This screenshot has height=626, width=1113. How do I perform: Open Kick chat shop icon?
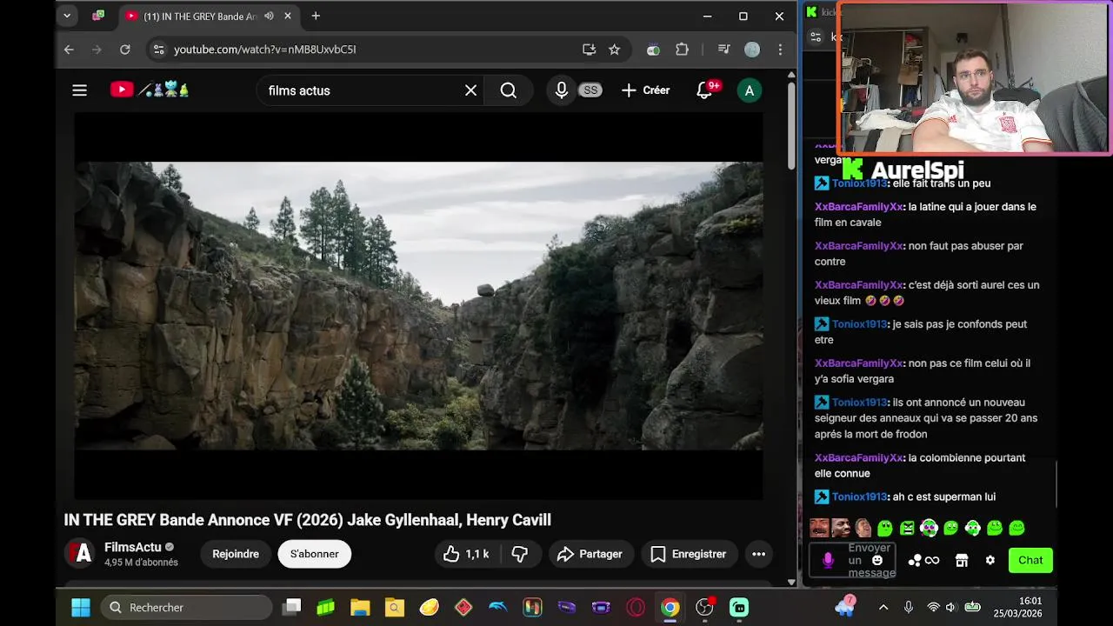point(962,561)
